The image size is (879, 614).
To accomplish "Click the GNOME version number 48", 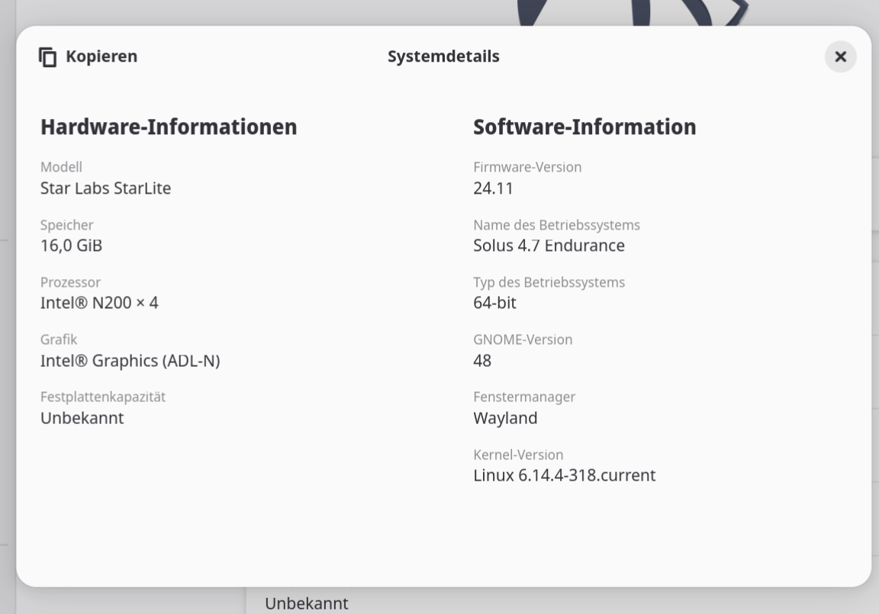I will click(x=482, y=361).
